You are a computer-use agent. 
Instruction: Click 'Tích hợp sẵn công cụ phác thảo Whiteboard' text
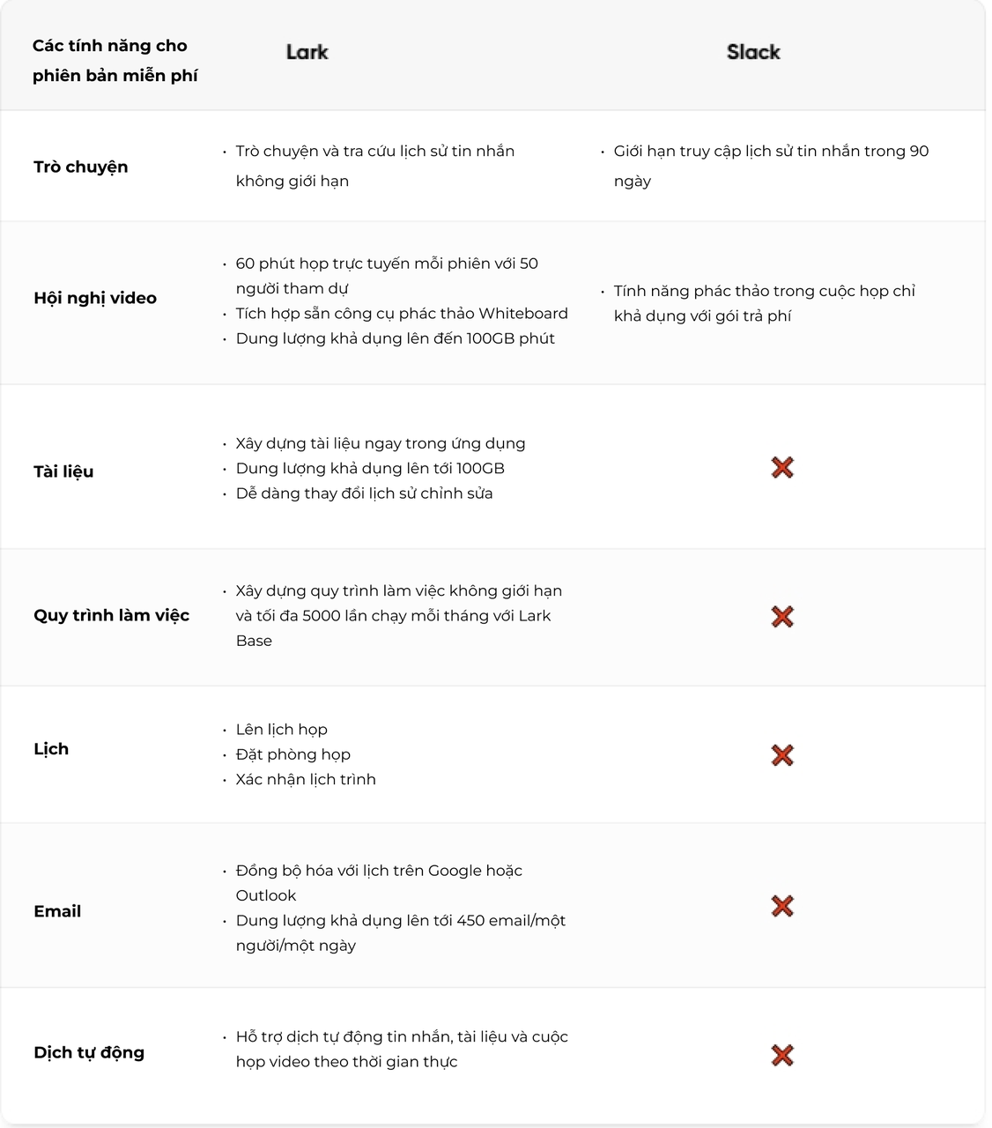(402, 314)
